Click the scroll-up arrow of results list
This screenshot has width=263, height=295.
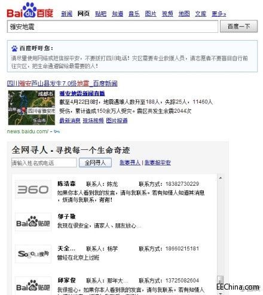tap(221, 178)
